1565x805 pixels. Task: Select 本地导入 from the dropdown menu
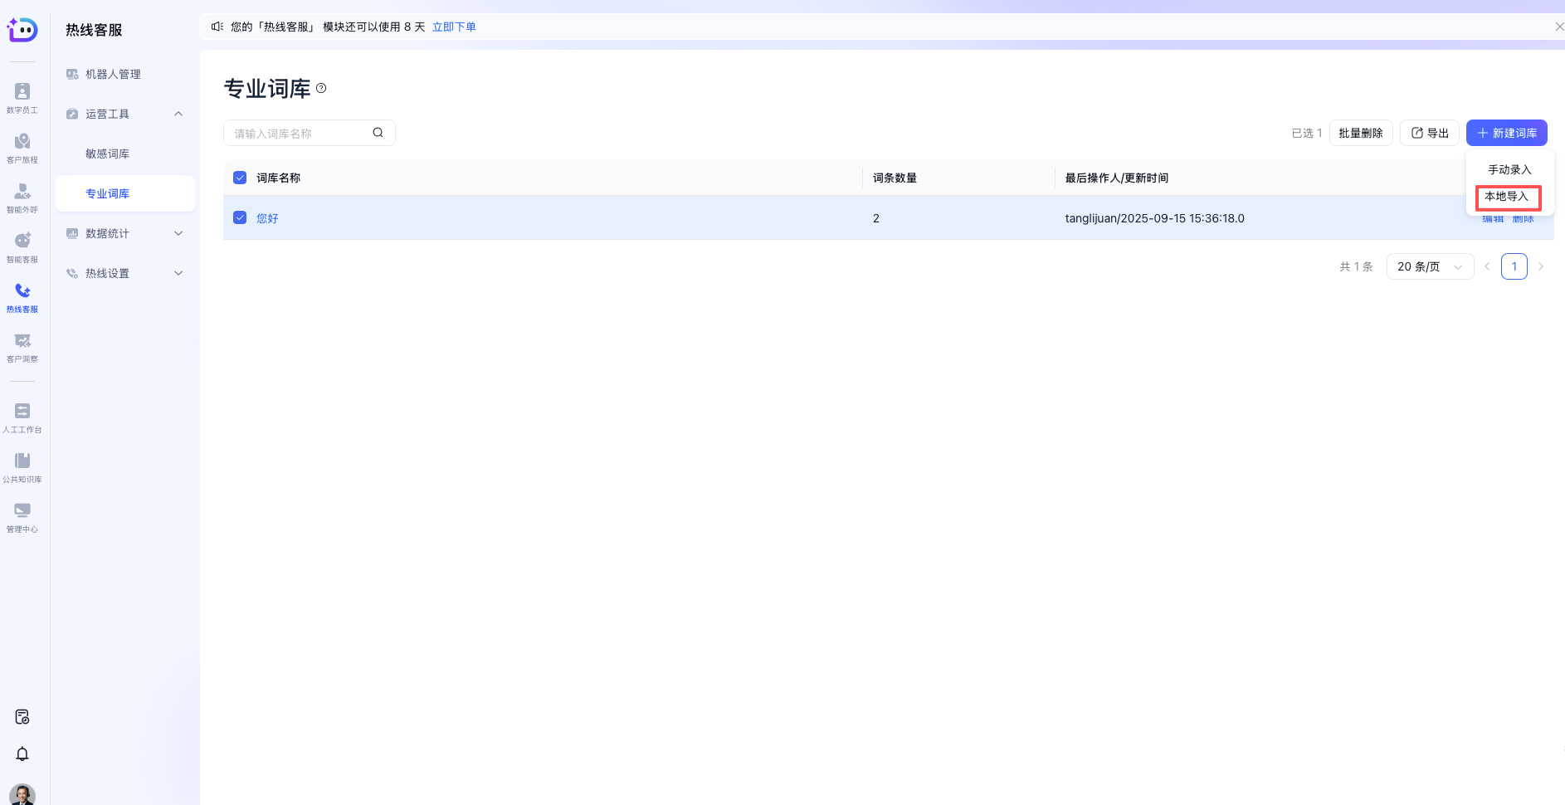(1507, 197)
